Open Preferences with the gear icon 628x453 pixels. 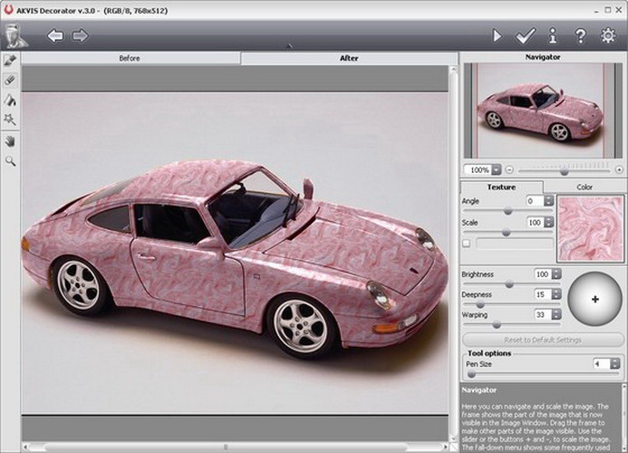pyautogui.click(x=608, y=36)
